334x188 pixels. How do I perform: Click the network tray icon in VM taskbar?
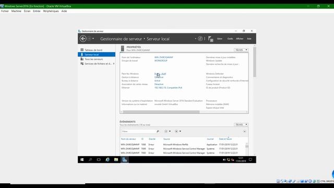pos(229,160)
